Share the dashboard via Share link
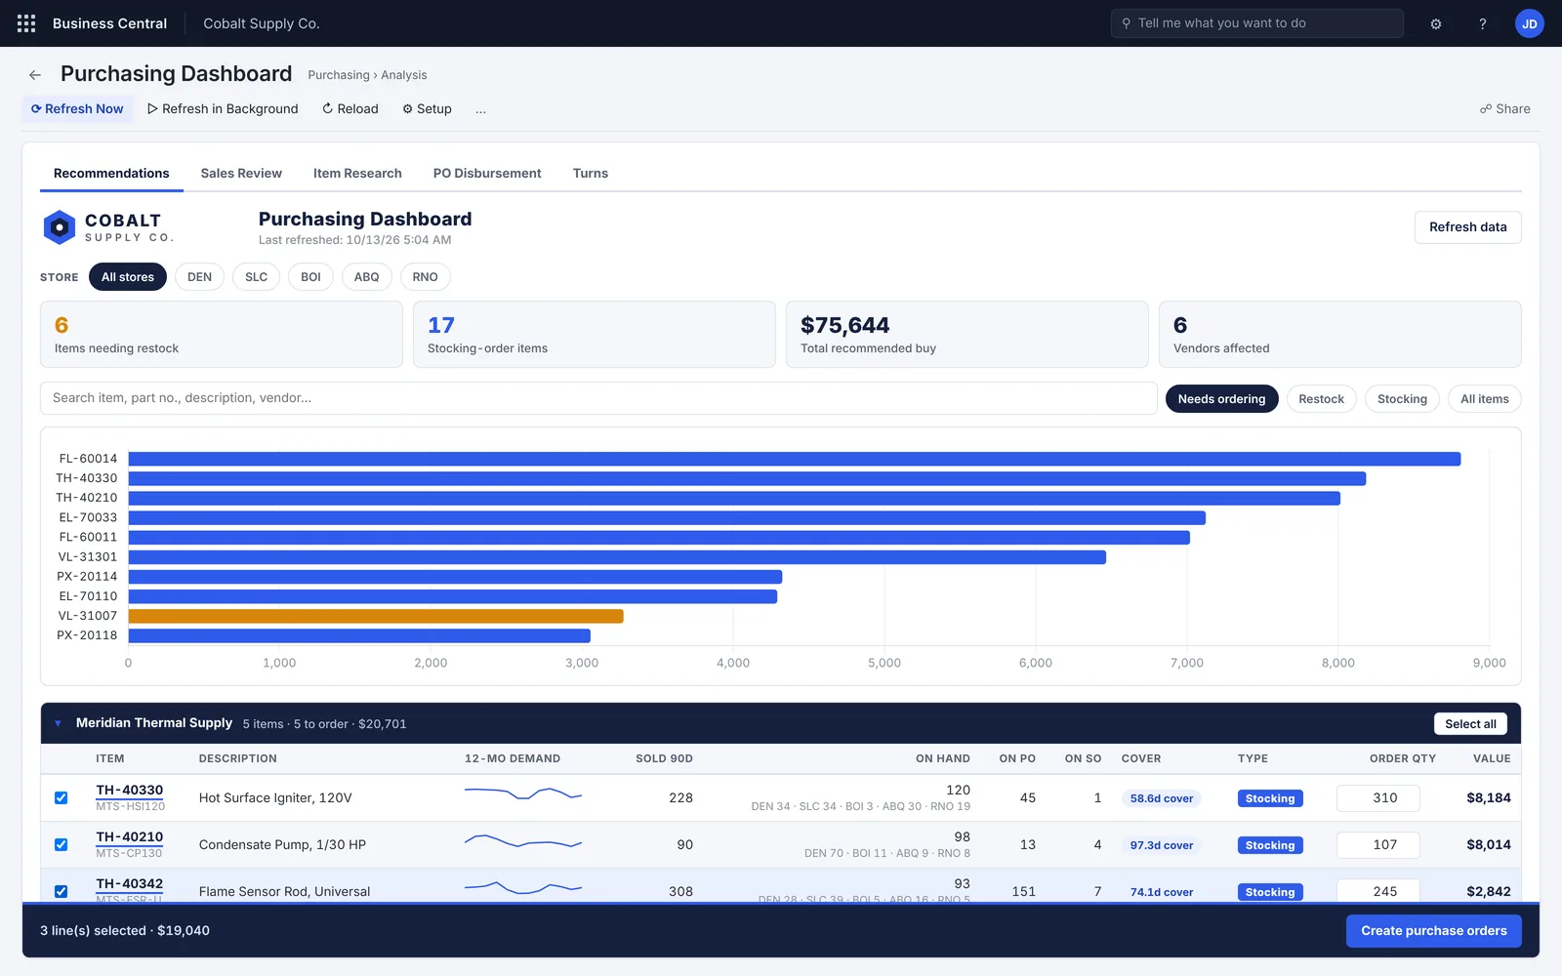The width and height of the screenshot is (1562, 976). (1505, 109)
